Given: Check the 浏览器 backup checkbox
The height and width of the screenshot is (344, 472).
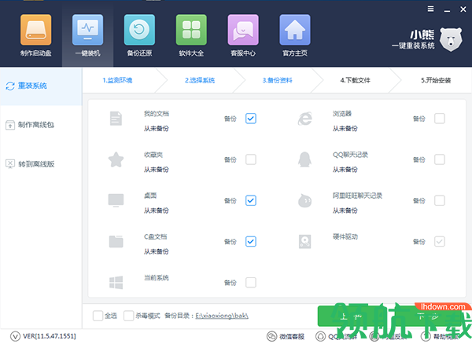Looking at the screenshot, I should pos(440,119).
